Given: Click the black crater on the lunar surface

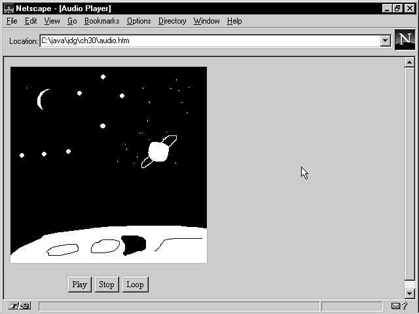Looking at the screenshot, I should tap(134, 244).
